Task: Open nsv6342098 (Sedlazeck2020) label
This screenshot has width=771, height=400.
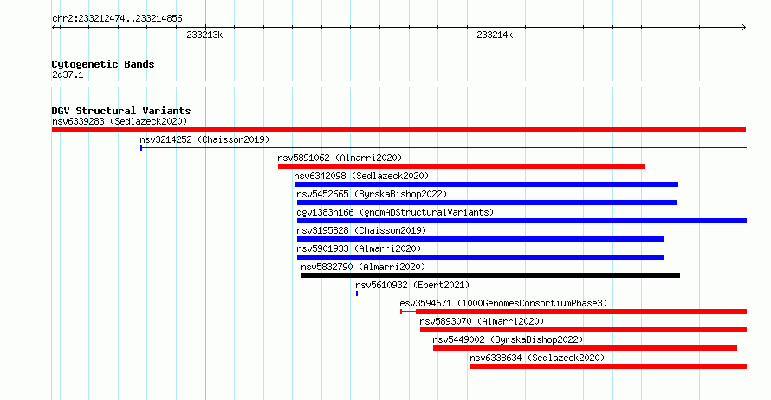Action: click(361, 176)
